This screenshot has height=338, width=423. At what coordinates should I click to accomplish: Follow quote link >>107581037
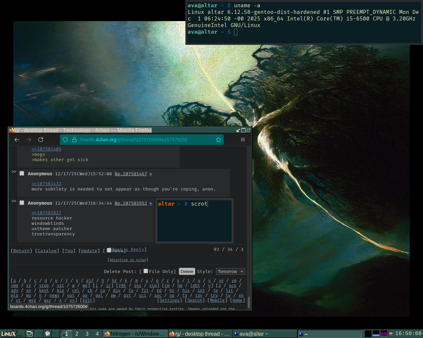click(x=46, y=213)
